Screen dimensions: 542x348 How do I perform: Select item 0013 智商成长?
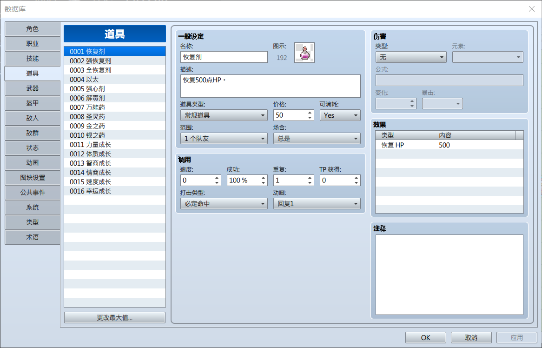click(x=115, y=163)
